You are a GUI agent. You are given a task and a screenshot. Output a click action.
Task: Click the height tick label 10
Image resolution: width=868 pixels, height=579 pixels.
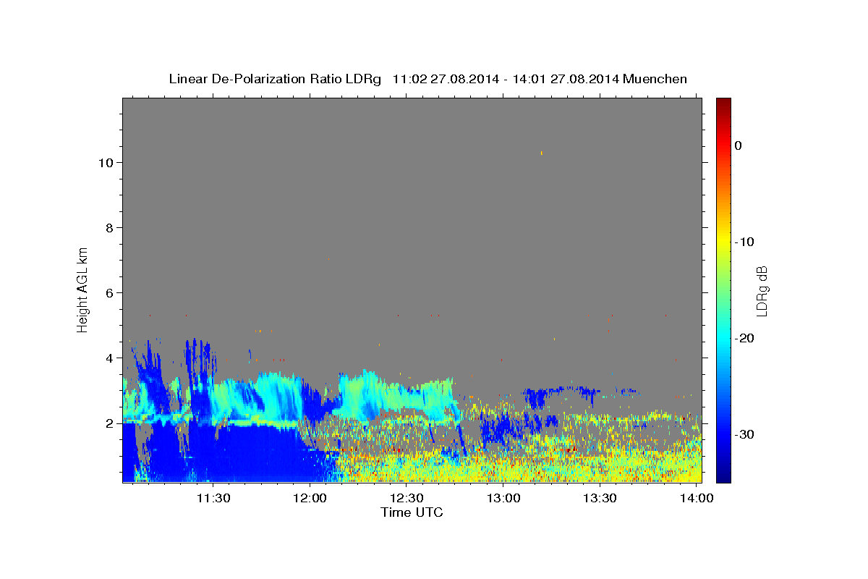pyautogui.click(x=106, y=163)
